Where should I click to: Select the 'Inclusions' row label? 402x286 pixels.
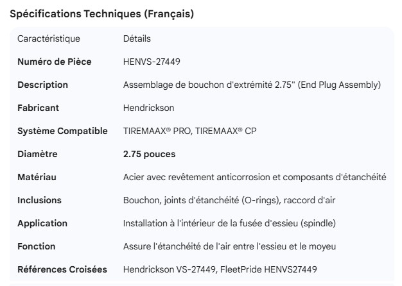39,201
